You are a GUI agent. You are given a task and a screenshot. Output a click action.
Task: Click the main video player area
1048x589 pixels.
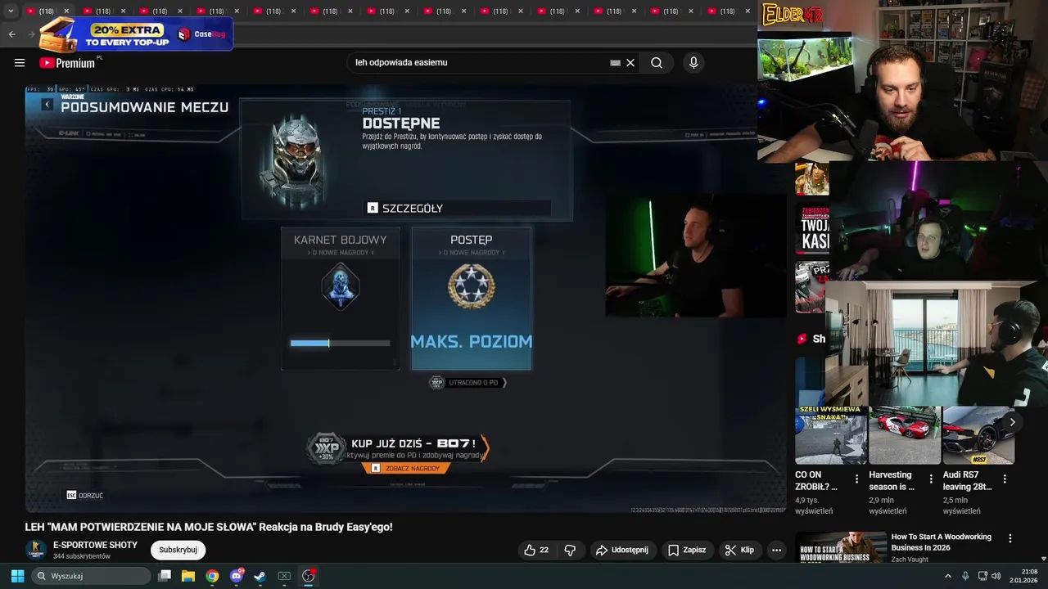tap(405, 299)
